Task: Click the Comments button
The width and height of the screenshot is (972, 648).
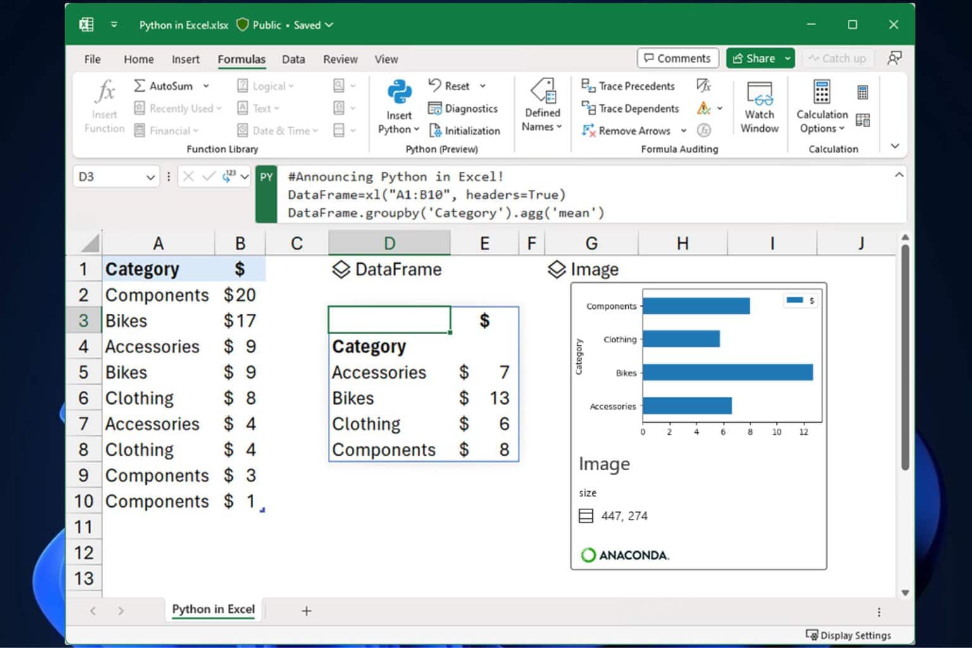Action: pyautogui.click(x=678, y=58)
